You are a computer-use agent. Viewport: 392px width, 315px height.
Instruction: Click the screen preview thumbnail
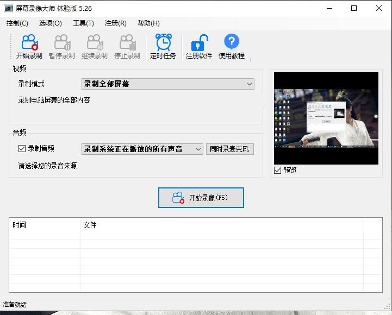[326, 118]
